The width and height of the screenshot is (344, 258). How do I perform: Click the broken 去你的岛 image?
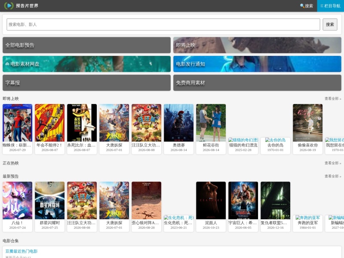click(x=275, y=140)
